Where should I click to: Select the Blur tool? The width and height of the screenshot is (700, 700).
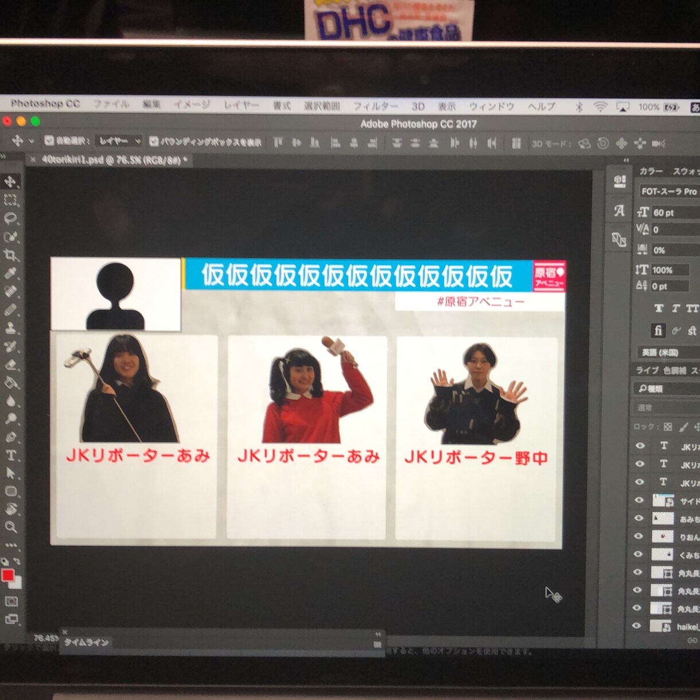[x=10, y=400]
